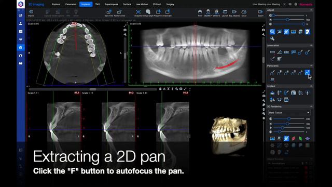Click the application logo in the top-left corner
This screenshot has height=187, width=332.
point(21,4)
